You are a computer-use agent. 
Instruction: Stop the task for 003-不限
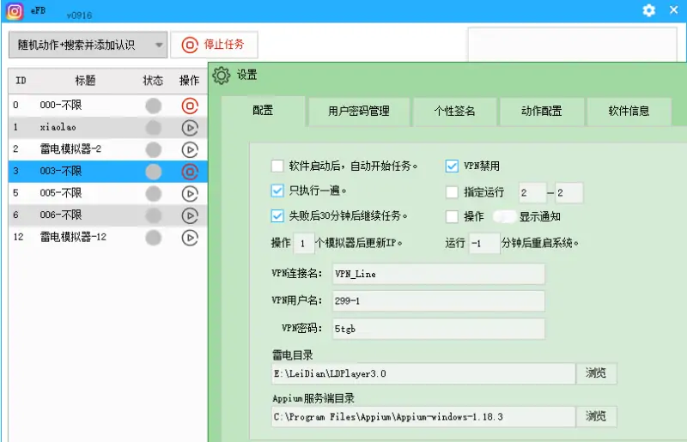tap(190, 172)
